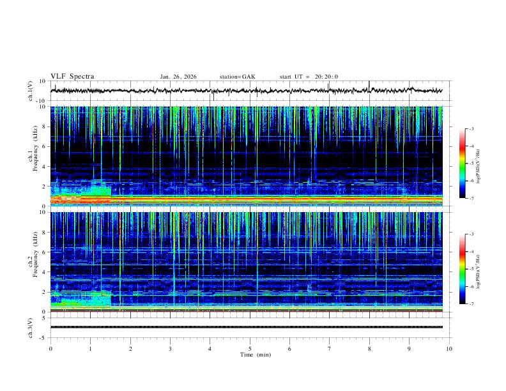Click the "4" kHz tick on ch.2 frequency axis
The height and width of the screenshot is (391, 506).
[x=44, y=272]
